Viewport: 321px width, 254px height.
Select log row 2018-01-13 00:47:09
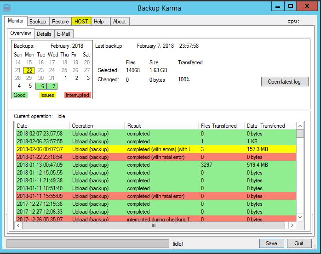click(x=156, y=165)
